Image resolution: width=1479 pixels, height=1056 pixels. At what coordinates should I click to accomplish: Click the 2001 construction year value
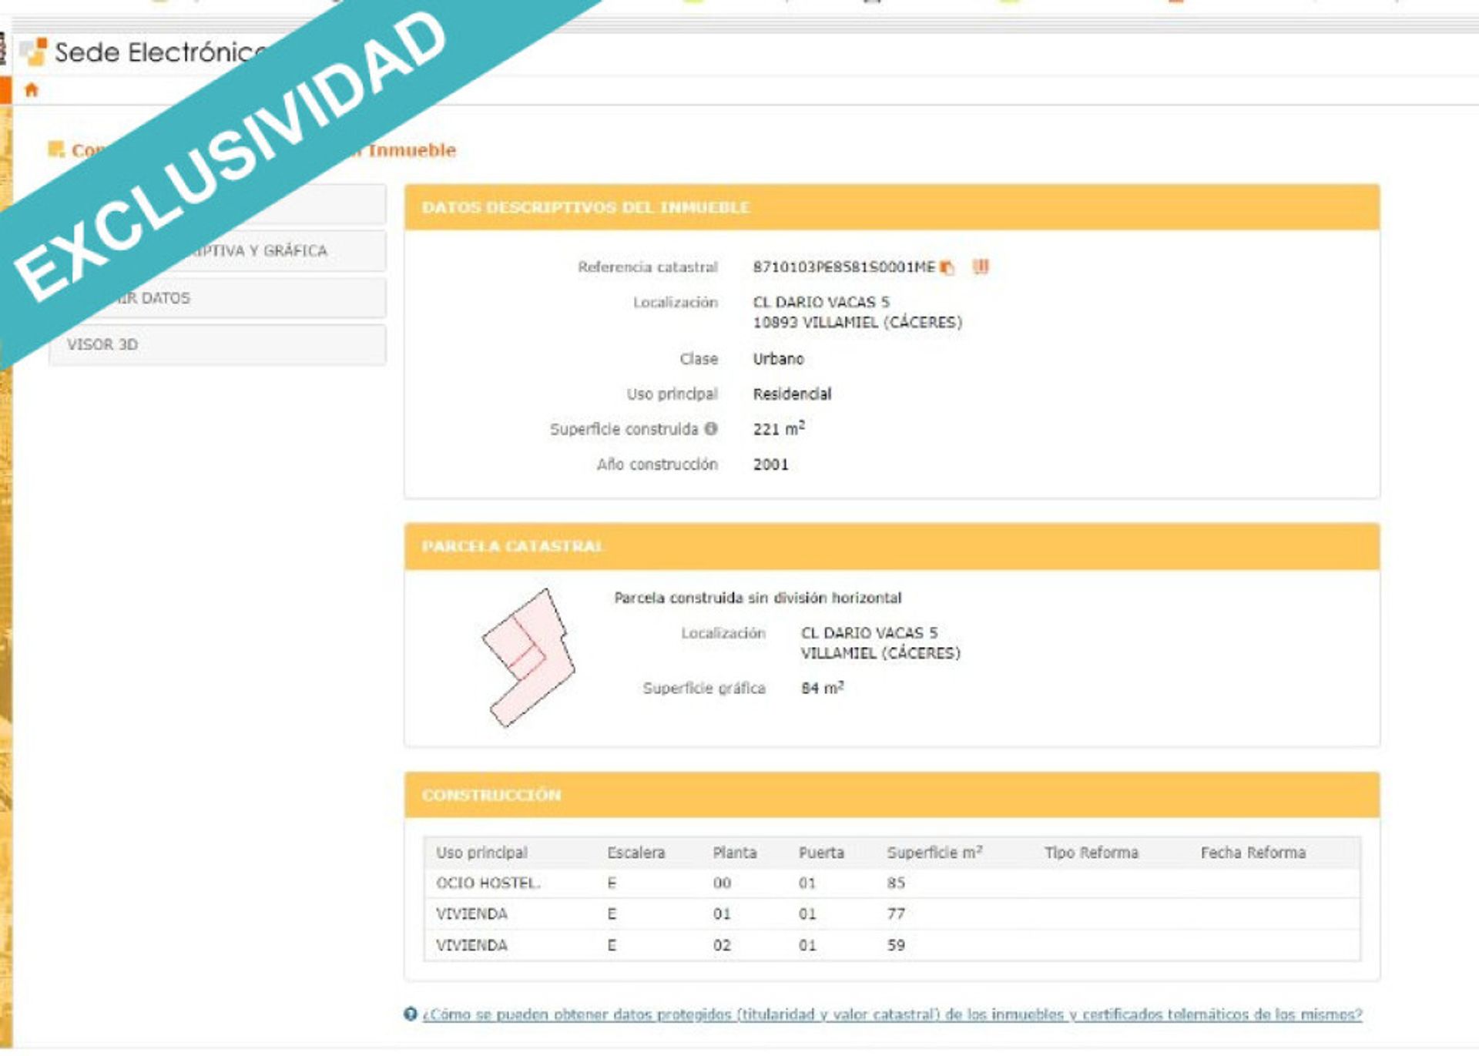point(770,464)
